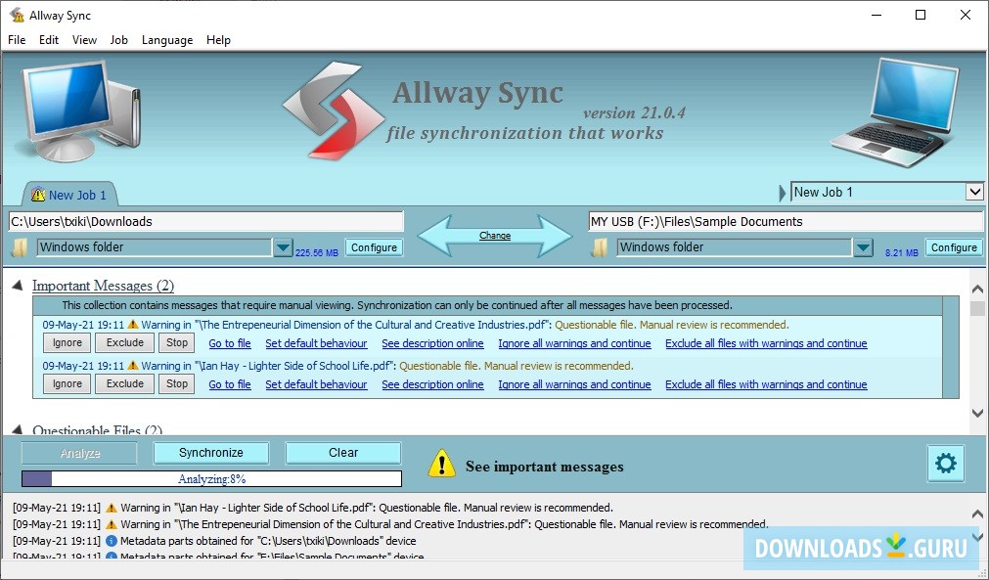Screen dimensions: 989x580
Task: Open the right Windows folder type dropdown
Action: [863, 247]
